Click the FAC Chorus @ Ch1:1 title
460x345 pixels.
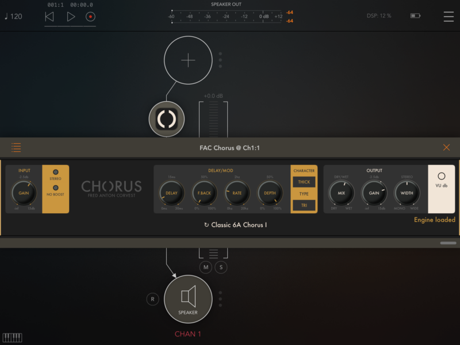pyautogui.click(x=229, y=148)
